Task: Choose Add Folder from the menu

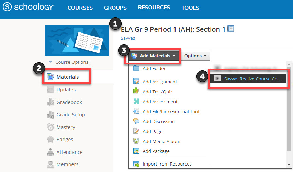Action: tap(154, 69)
